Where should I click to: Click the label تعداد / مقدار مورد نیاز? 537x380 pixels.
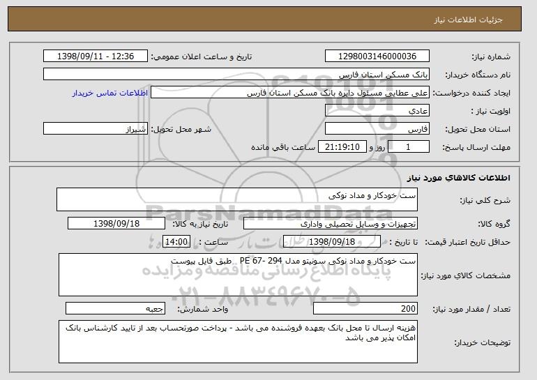pos(471,309)
